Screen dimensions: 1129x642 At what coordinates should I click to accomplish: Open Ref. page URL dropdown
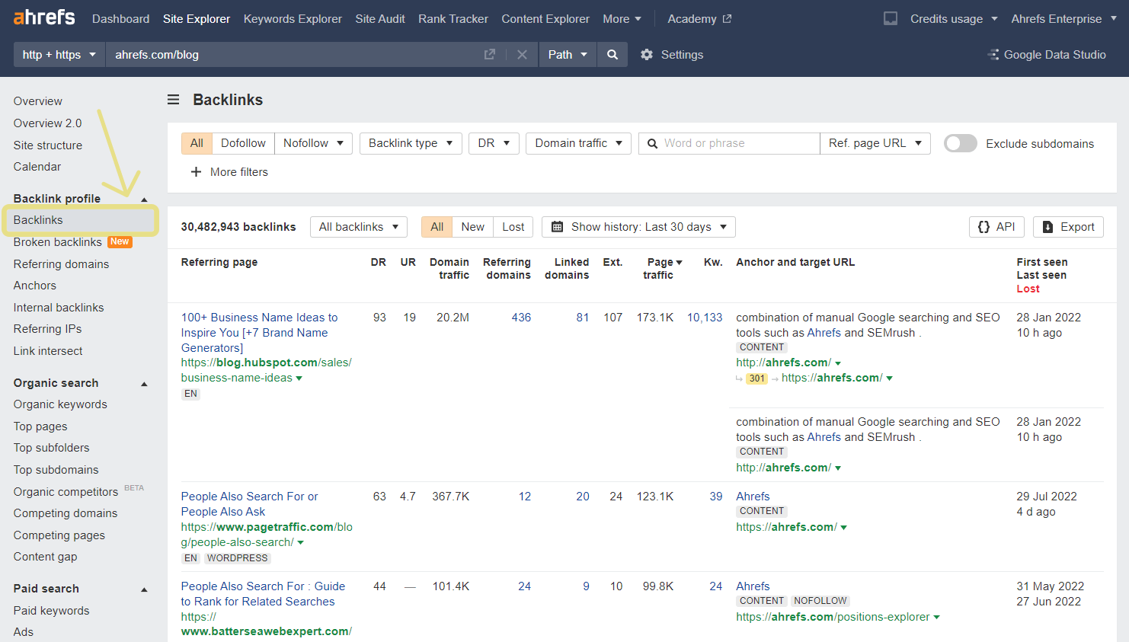coord(875,143)
